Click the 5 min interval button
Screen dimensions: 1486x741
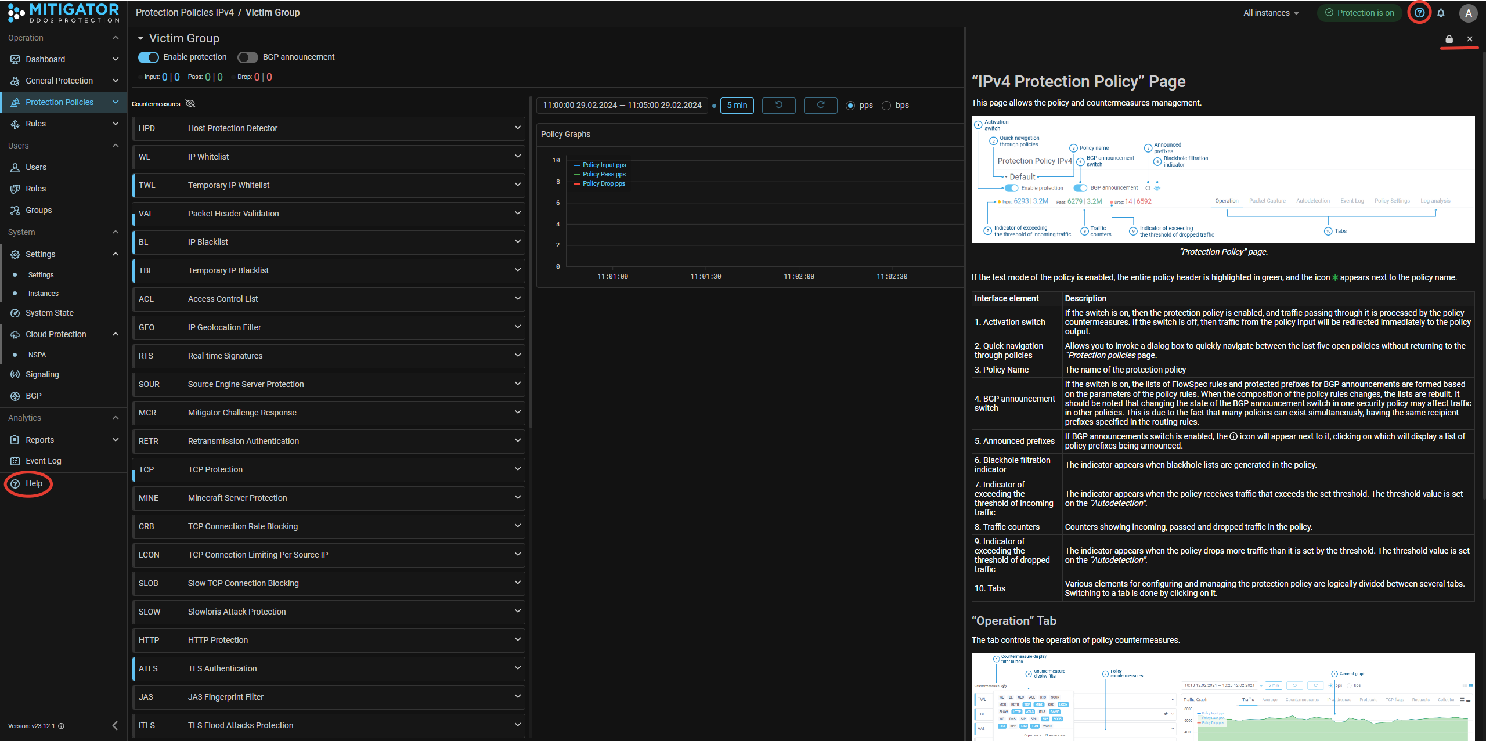tap(737, 105)
